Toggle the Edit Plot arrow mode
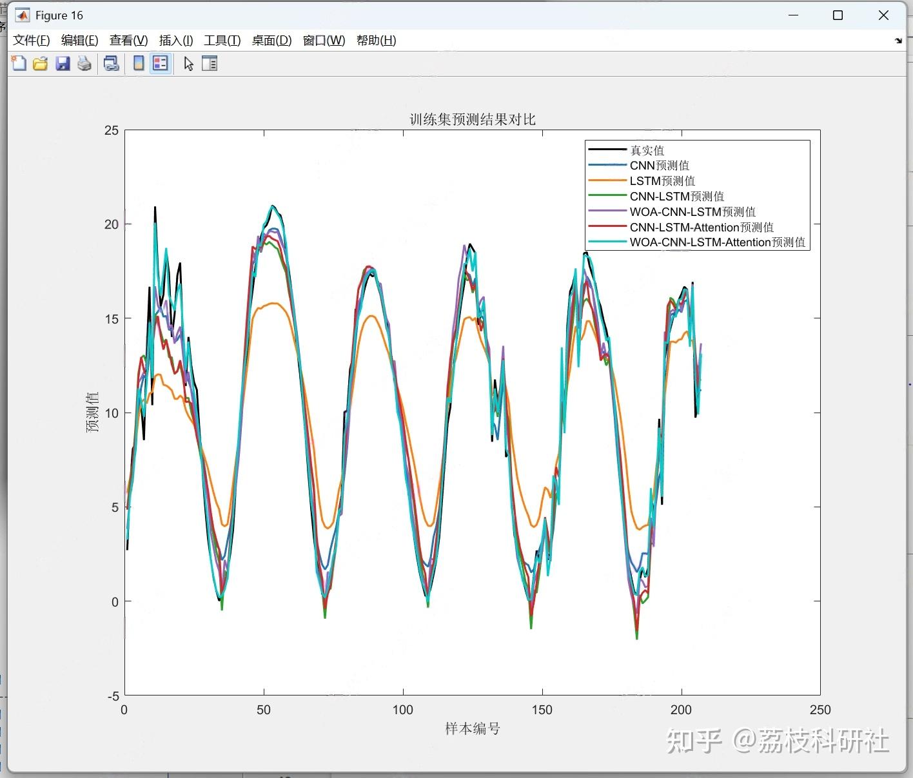The height and width of the screenshot is (778, 913). 188,63
